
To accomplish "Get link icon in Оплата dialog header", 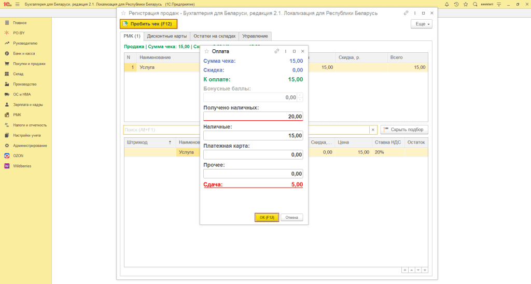I will [277, 51].
